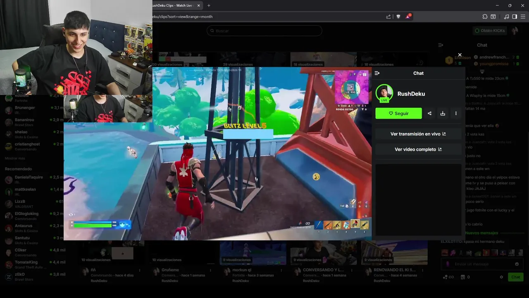Open LizzB recommended channel
The image size is (529, 298).
point(35,204)
